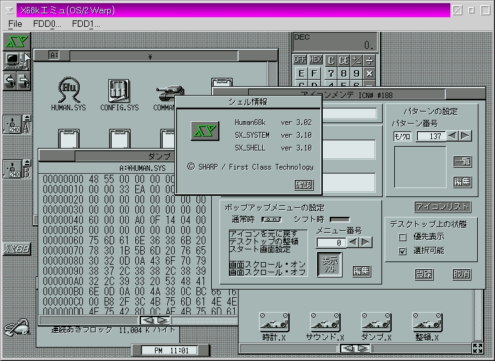Click the left-pointing document arrow icon in sidebar
This screenshot has height=361, width=495.
coord(10,81)
